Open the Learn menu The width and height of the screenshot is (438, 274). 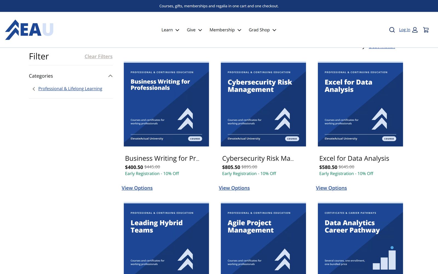tap(170, 30)
